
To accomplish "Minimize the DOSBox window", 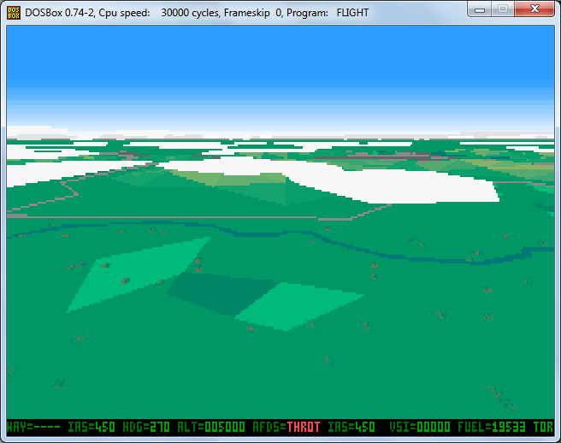I will pos(480,9).
